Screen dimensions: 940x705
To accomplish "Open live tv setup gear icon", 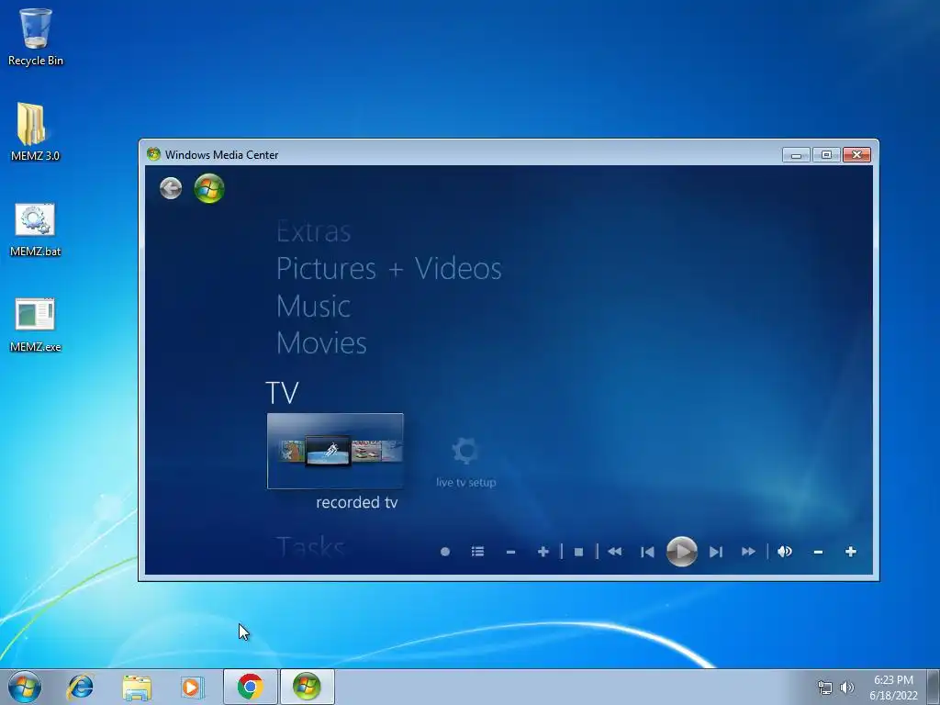I will point(465,452).
